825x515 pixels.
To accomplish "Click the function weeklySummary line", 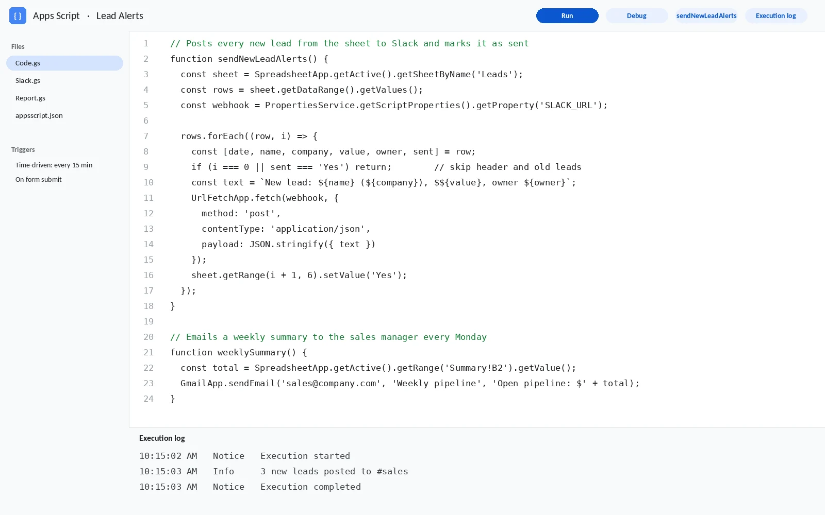I will 239,352.
